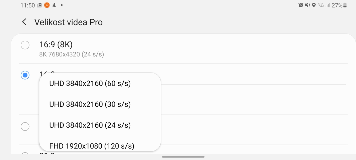Tap the mobile signal strength bars
This screenshot has width=356, height=160.
(328, 5)
